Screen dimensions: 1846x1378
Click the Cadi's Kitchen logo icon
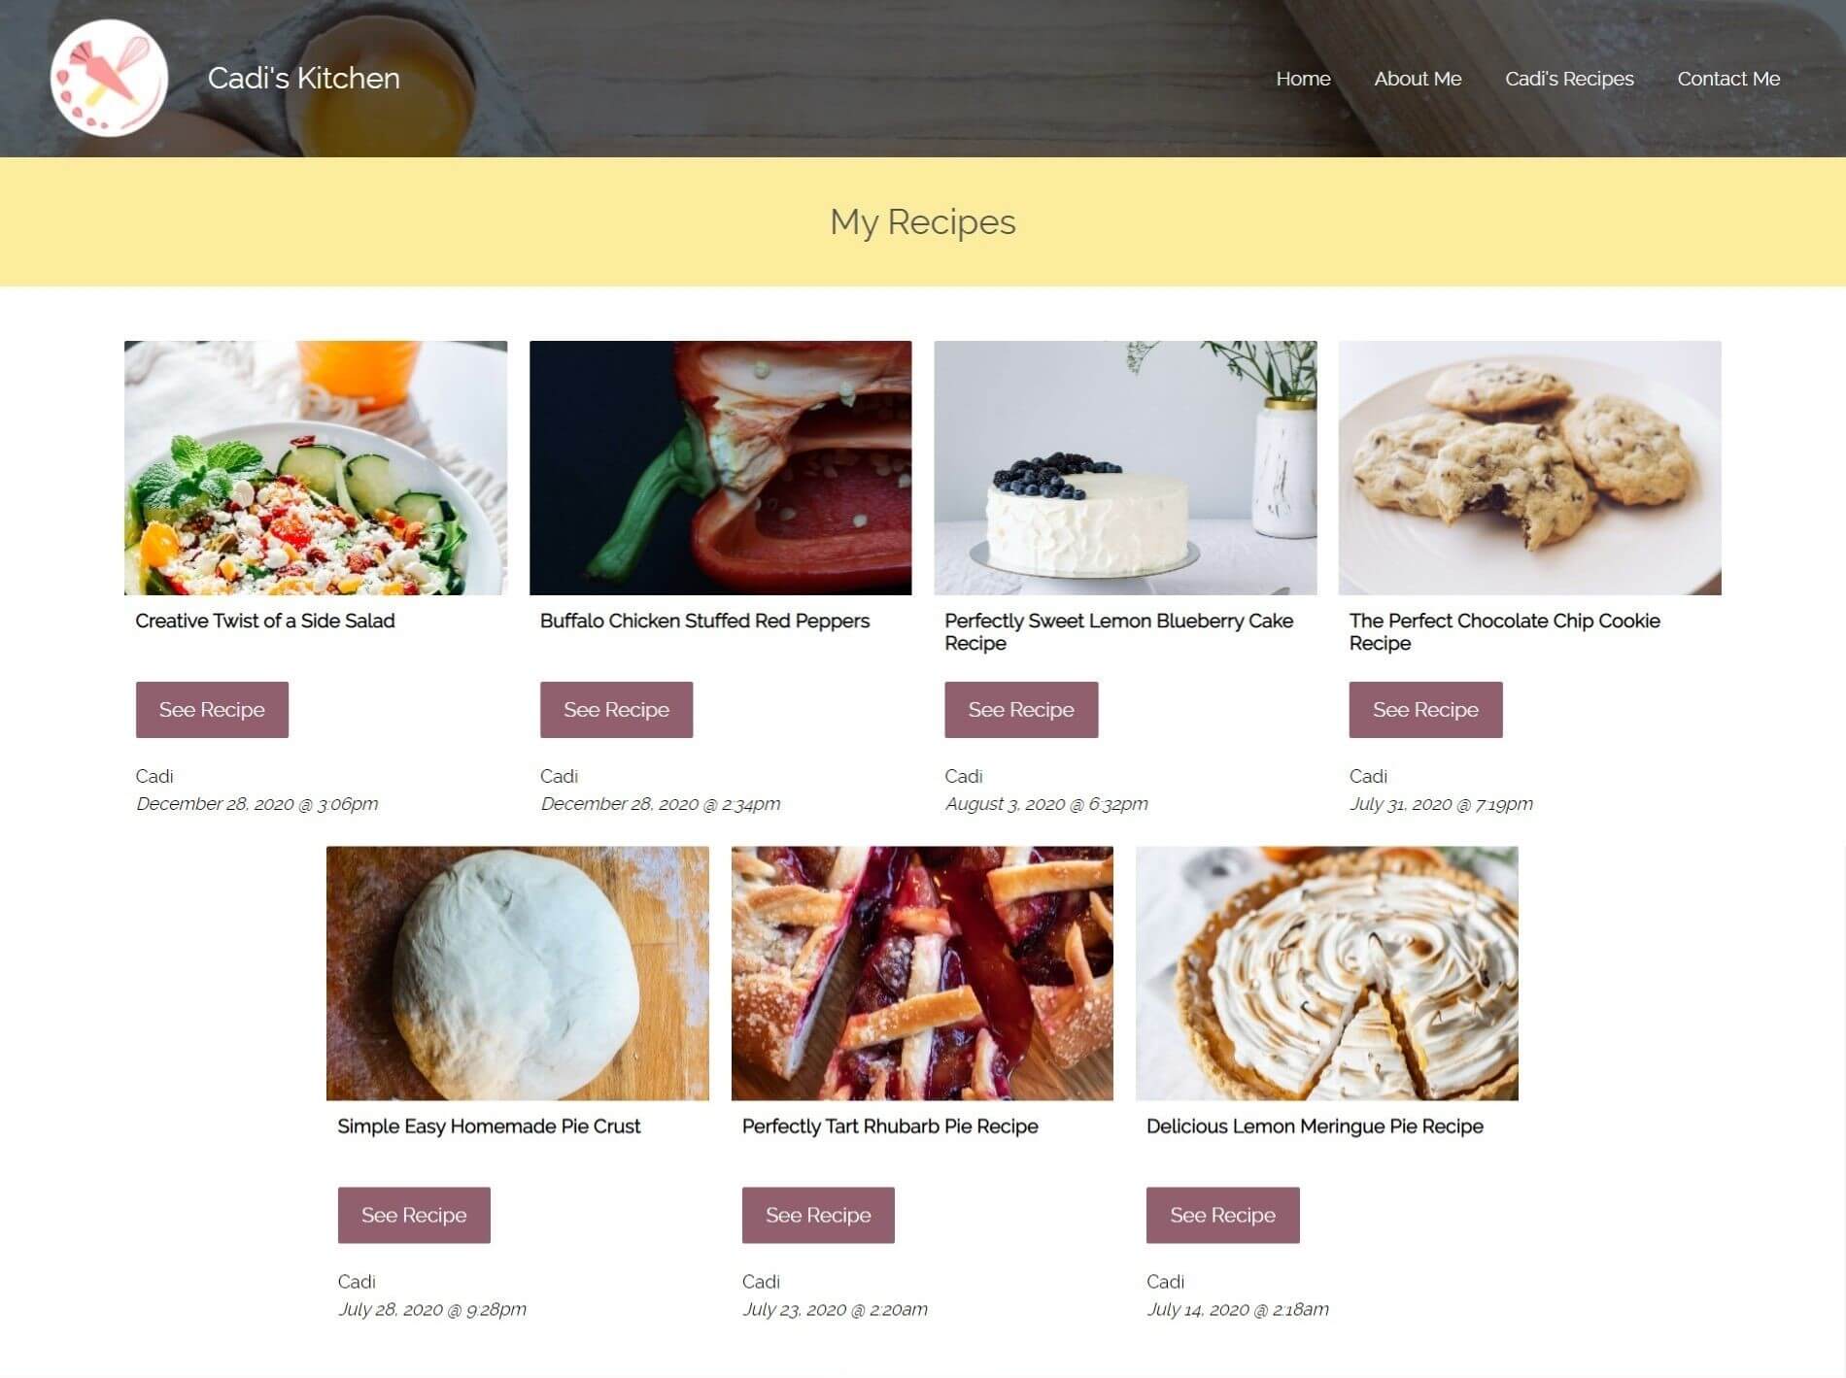point(109,79)
